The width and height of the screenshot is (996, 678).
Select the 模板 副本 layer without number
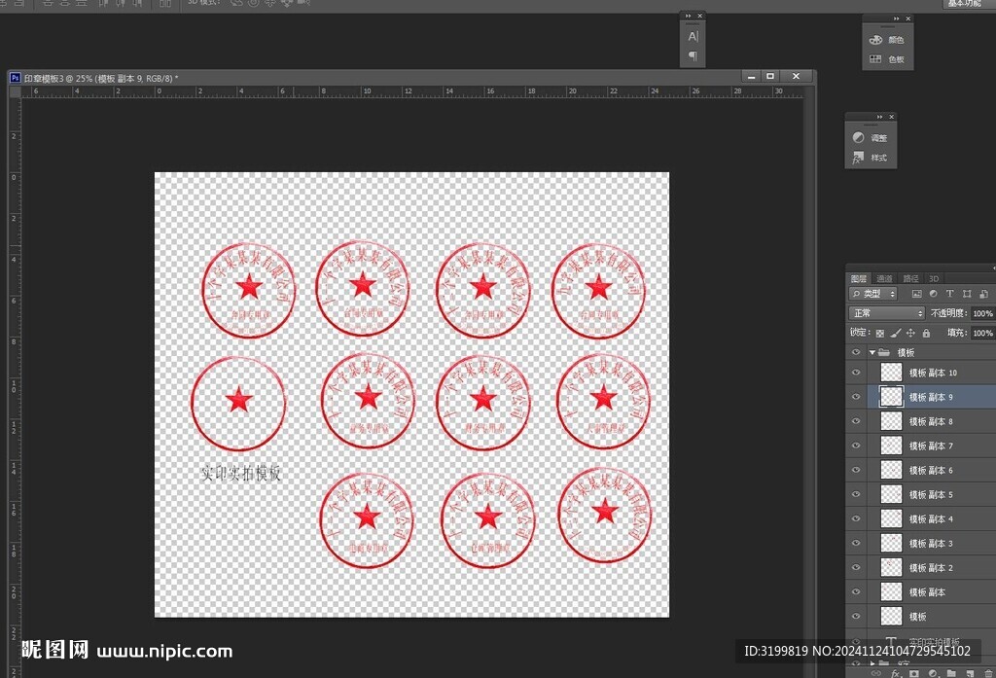[927, 592]
